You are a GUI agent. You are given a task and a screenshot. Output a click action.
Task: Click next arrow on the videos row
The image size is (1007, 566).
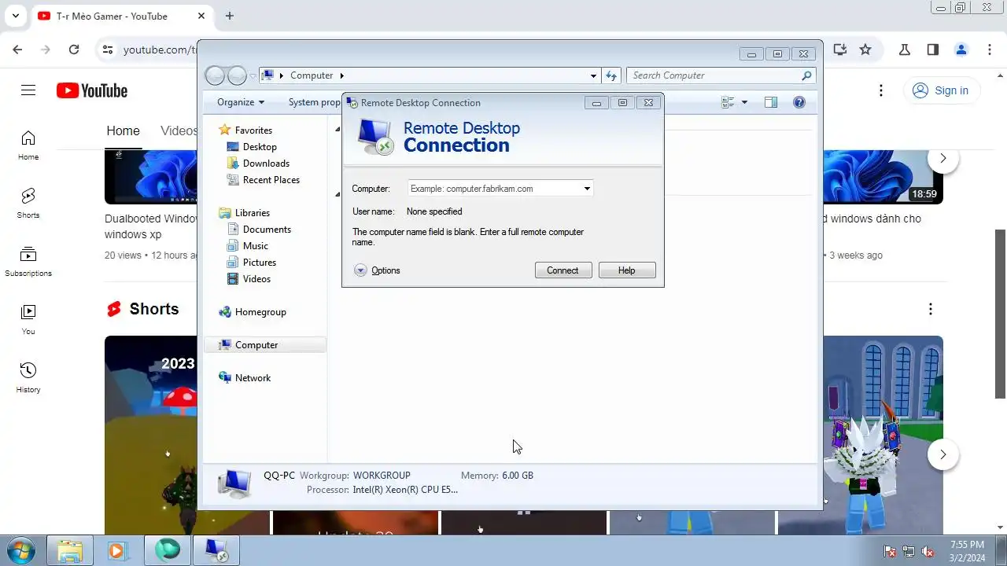pos(942,159)
